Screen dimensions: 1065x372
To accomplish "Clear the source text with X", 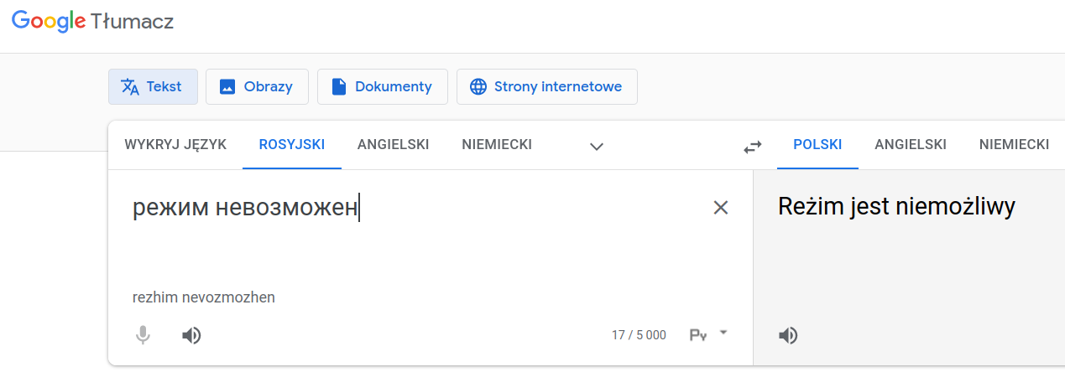I will [720, 208].
